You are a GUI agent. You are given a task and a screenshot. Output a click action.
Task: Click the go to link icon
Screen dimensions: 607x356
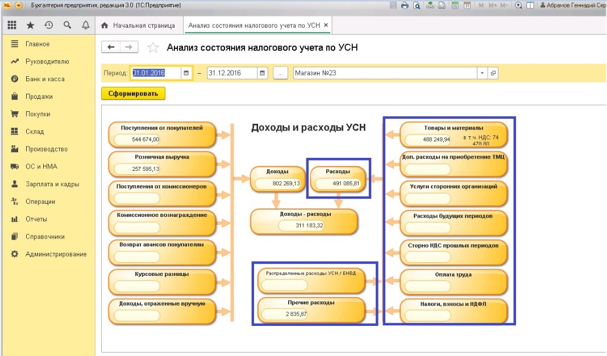(x=442, y=6)
